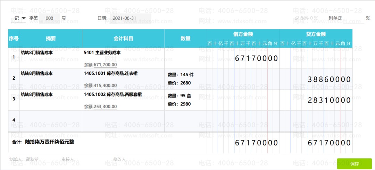Click row 3 credit amount 28310000
The width and height of the screenshot is (375, 170).
pos(329,100)
